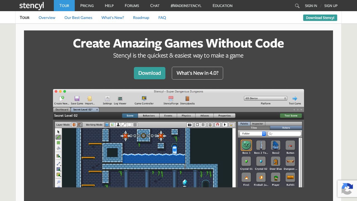The height and width of the screenshot is (201, 357).
Task: Click the grid with pencil icon
Action: (x=210, y=125)
